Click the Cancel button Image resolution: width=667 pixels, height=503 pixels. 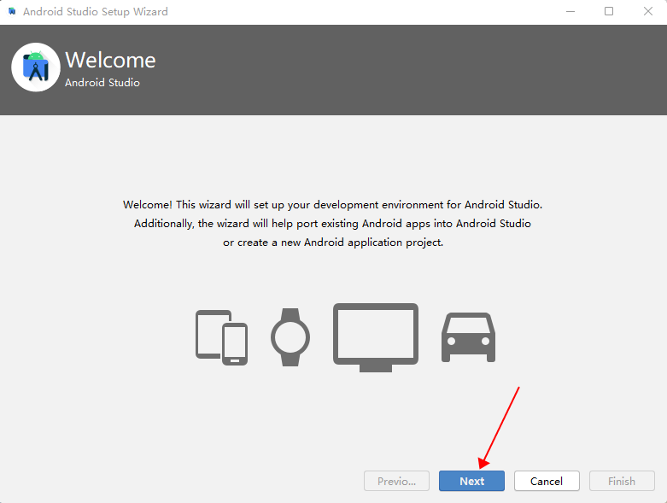coord(547,481)
